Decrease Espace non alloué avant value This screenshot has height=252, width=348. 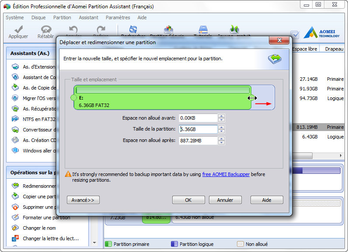click(221, 120)
